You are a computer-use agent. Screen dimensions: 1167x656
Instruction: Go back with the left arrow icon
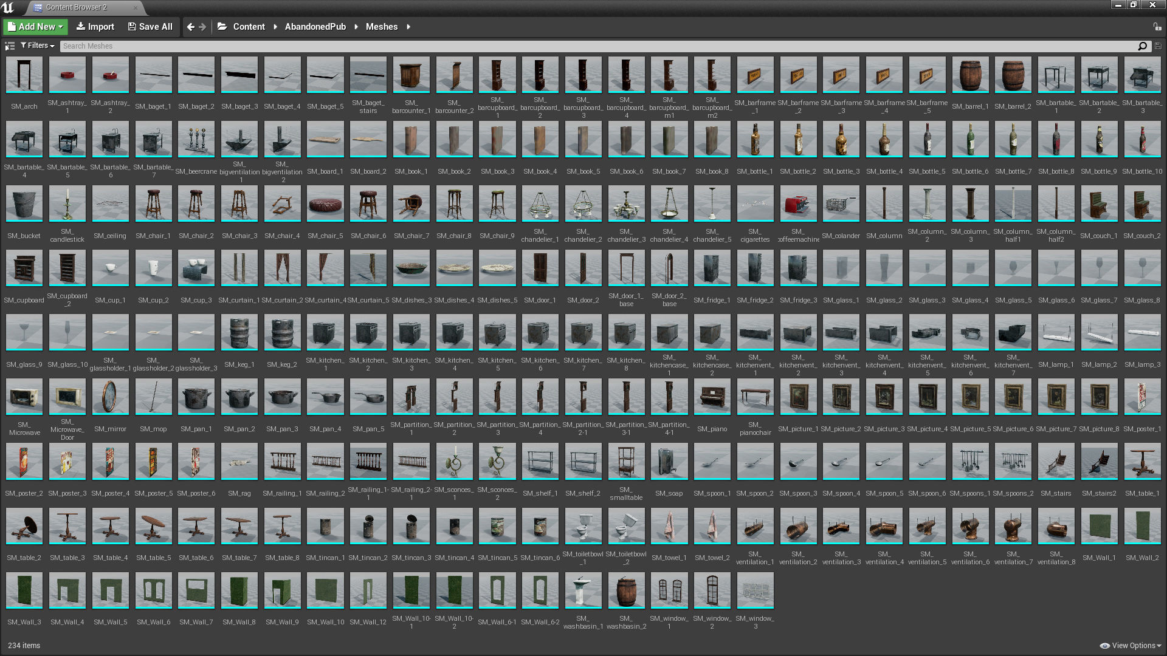191,27
